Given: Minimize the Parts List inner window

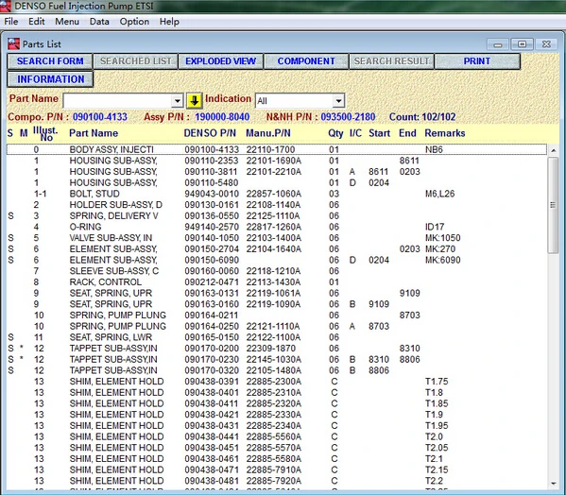Looking at the screenshot, I should [x=498, y=44].
